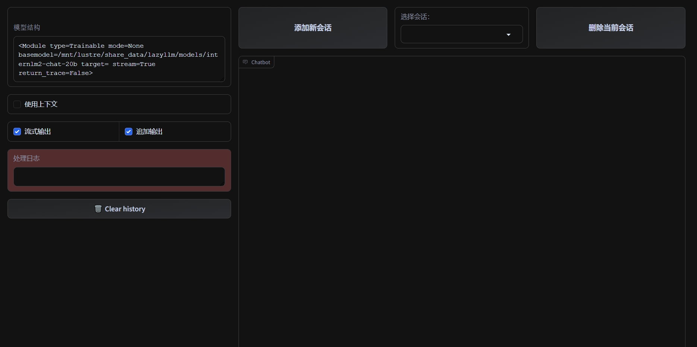The image size is (697, 347).
Task: Toggle the 流式输出 checkbox
Action: [17, 132]
